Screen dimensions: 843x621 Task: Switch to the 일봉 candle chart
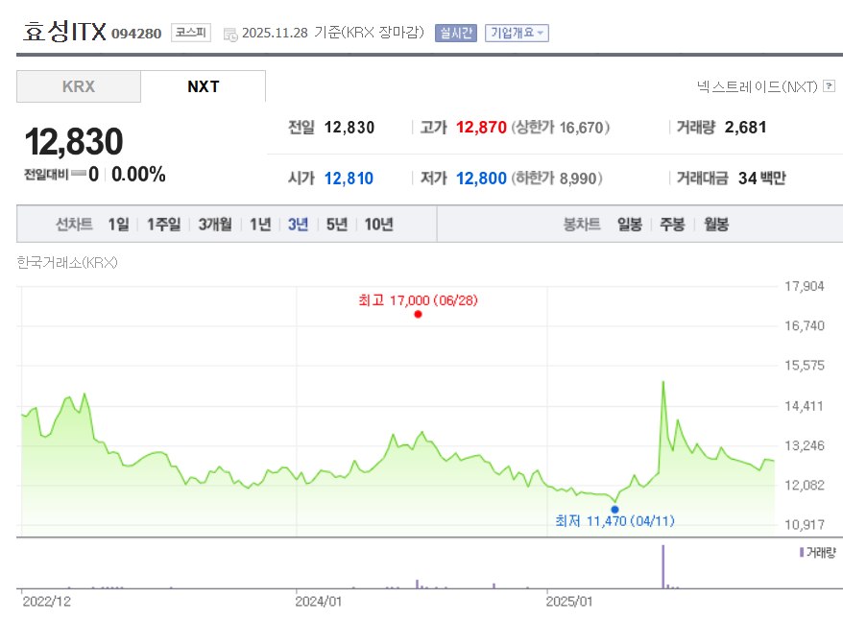click(x=630, y=225)
